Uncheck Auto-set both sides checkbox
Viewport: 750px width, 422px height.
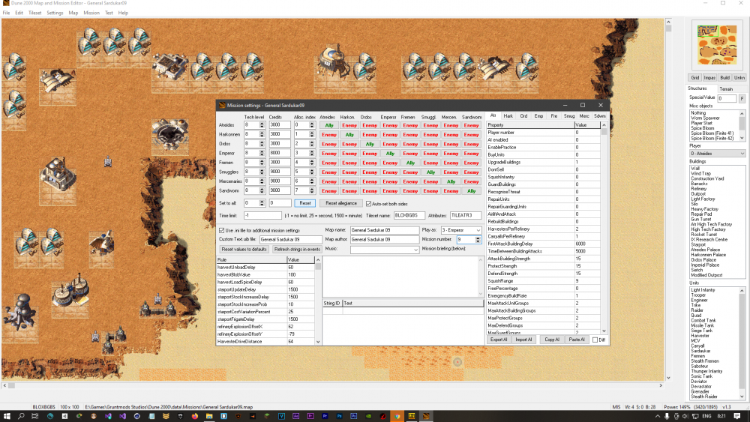368,204
